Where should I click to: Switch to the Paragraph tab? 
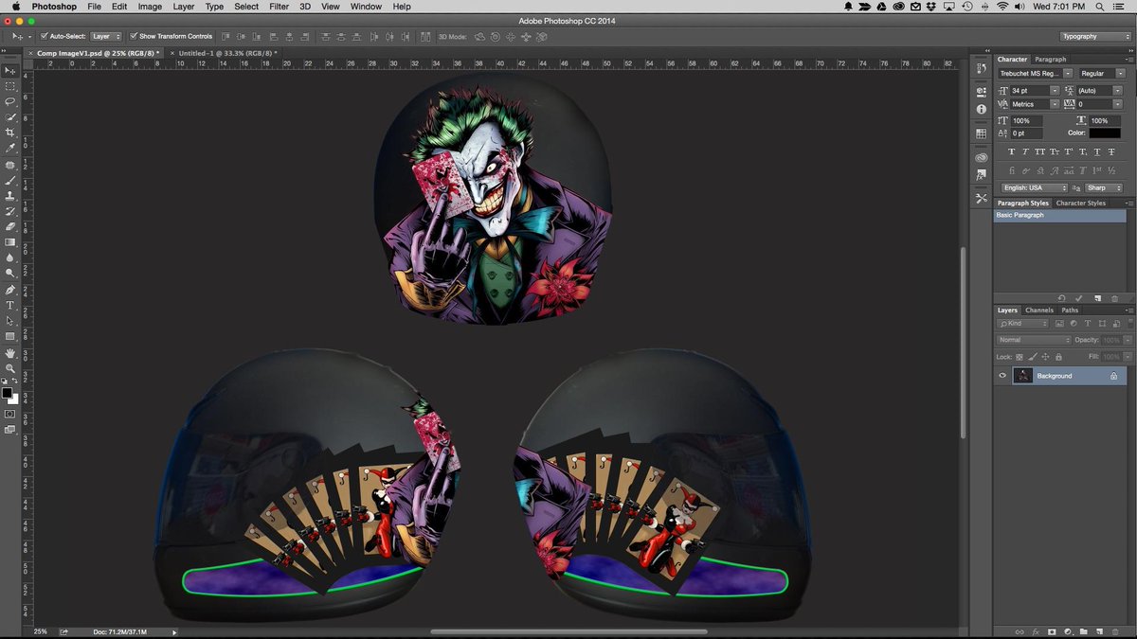tap(1050, 59)
